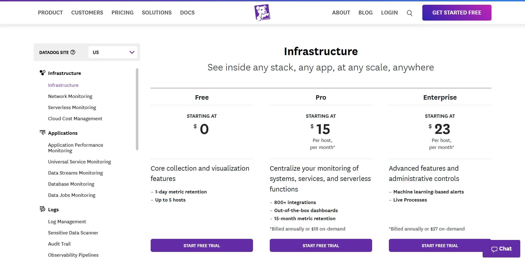Open the LOGIN page
The width and height of the screenshot is (525, 260).
coord(389,13)
